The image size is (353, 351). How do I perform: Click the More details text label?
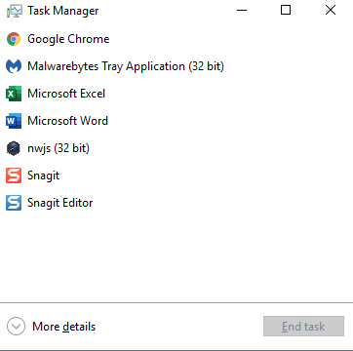(63, 327)
